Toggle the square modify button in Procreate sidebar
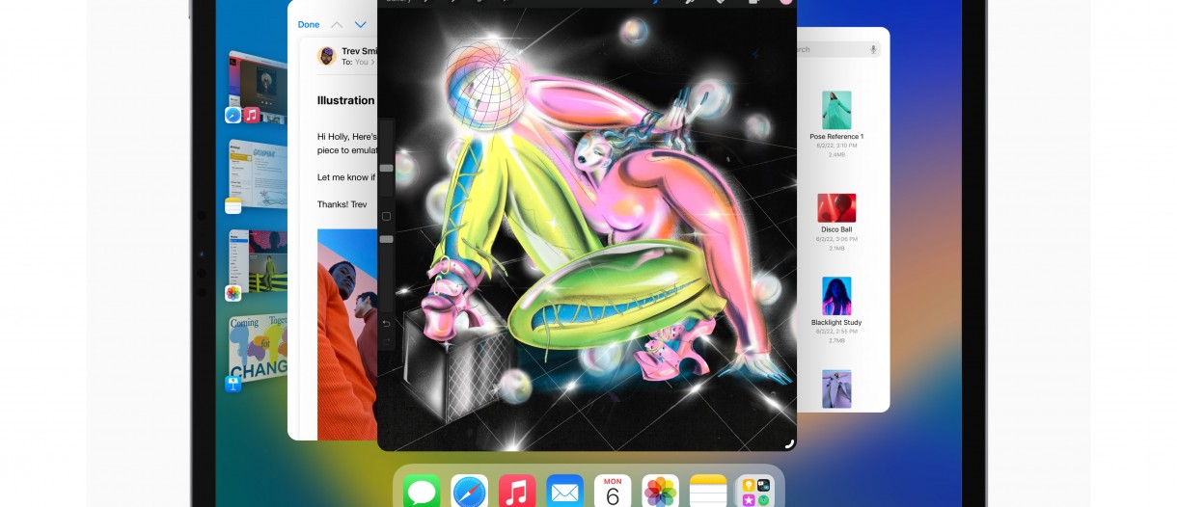1177x507 pixels. click(387, 216)
